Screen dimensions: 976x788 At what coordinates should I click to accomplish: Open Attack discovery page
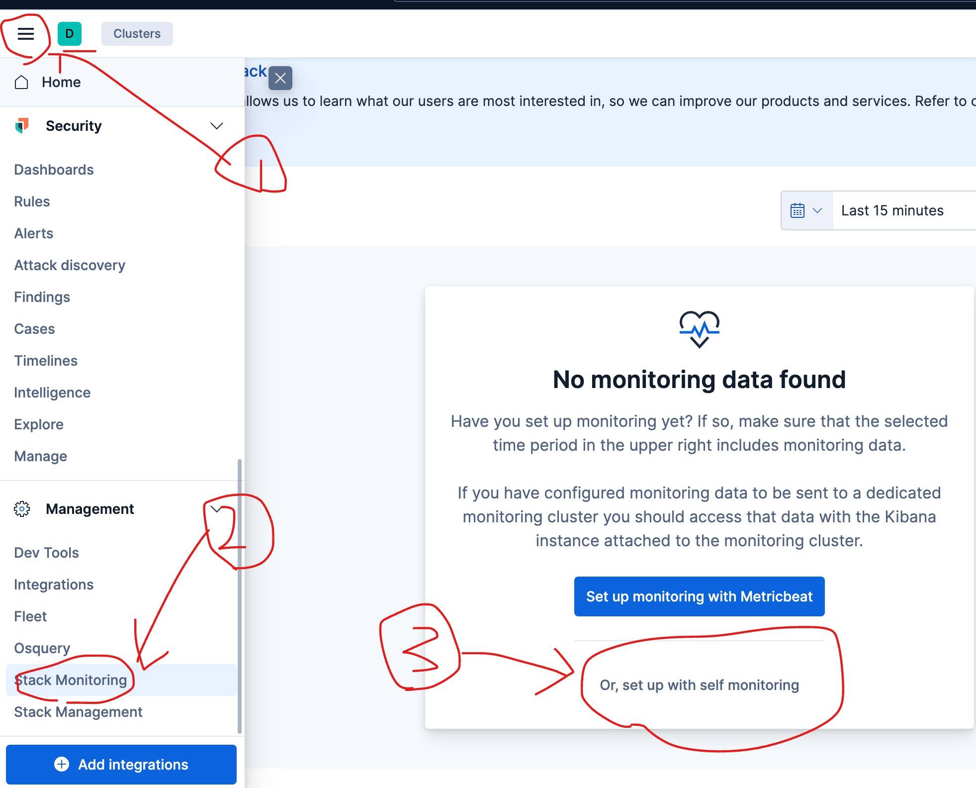coord(70,265)
